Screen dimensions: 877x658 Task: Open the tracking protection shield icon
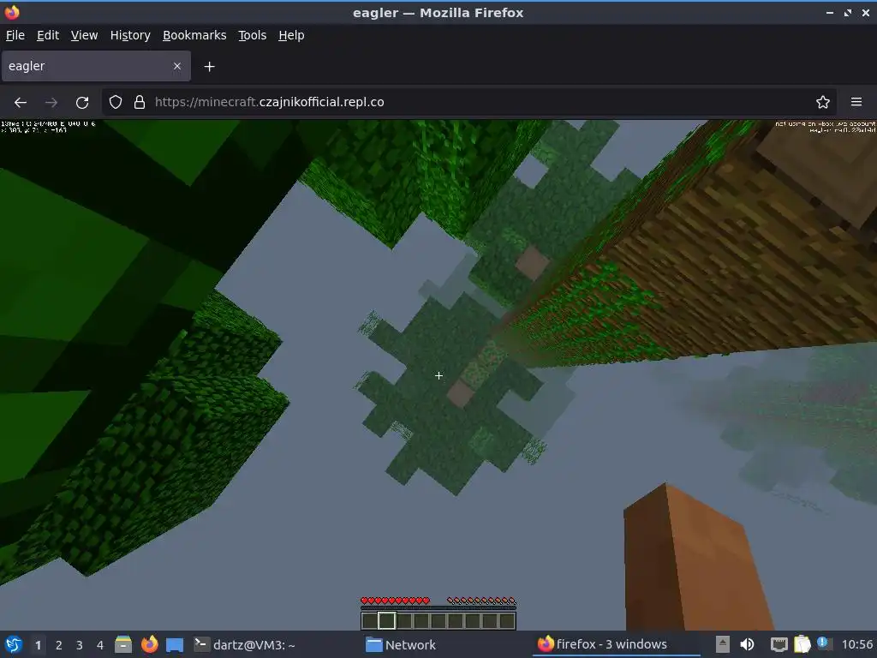116,102
